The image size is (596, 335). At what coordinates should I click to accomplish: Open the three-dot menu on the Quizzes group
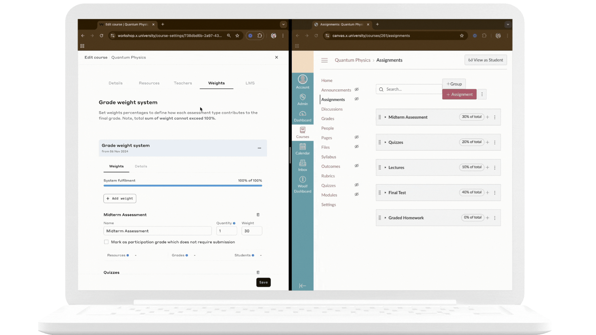(495, 142)
